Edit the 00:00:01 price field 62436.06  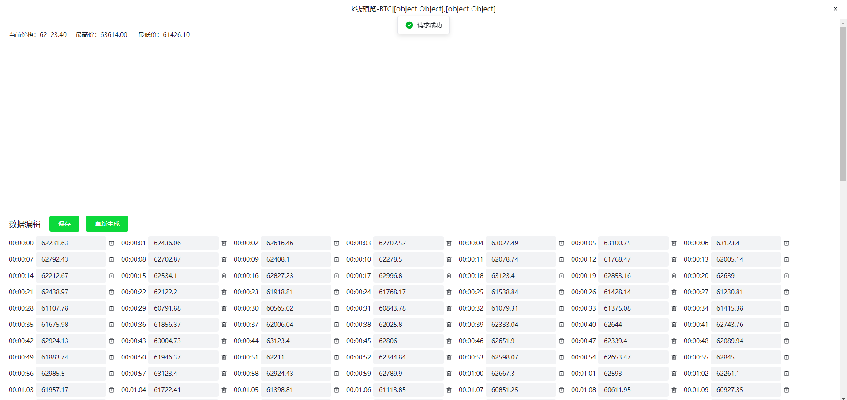(183, 243)
